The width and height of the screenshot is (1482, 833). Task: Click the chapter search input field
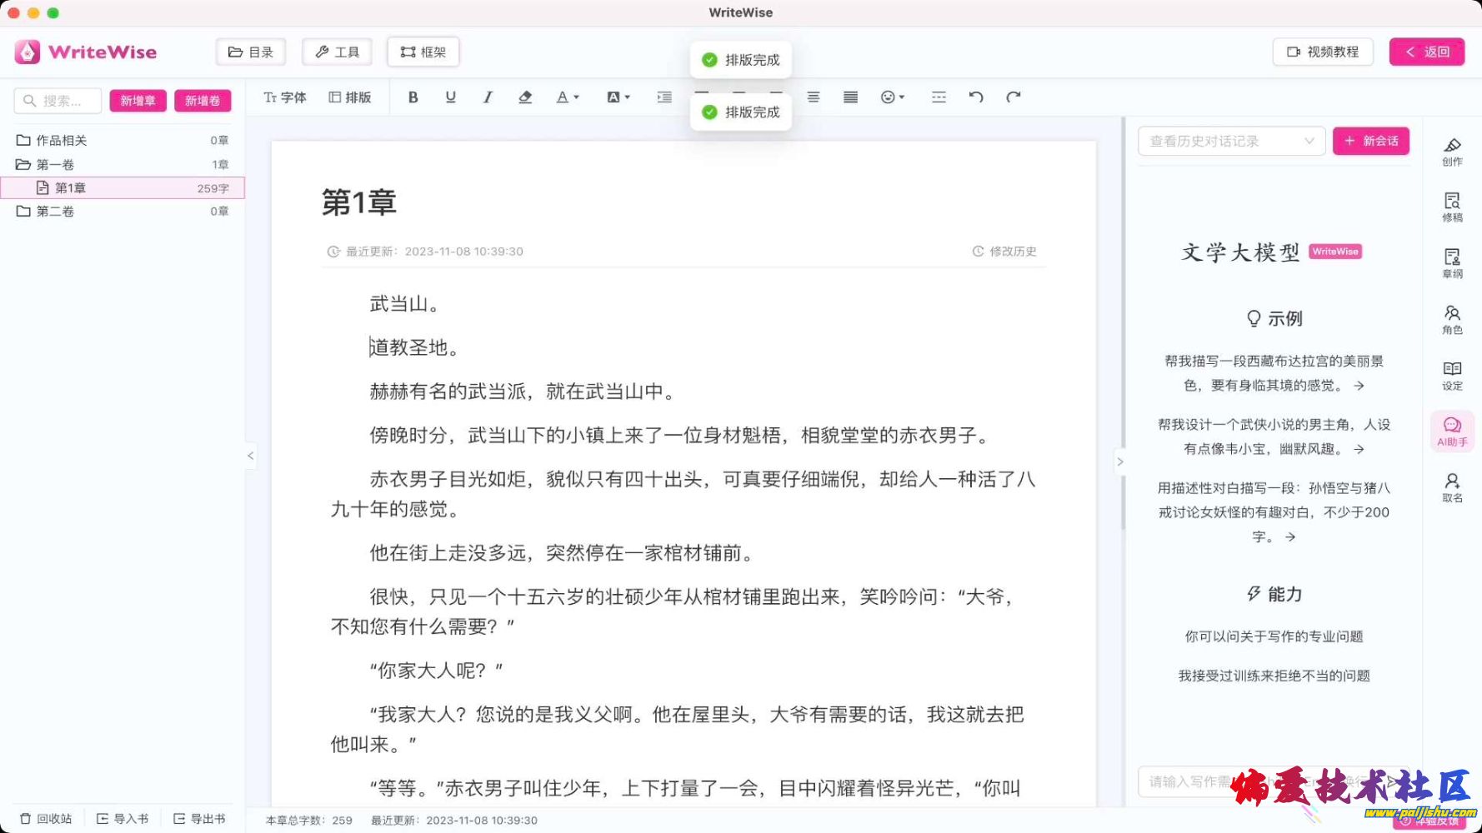pos(58,101)
